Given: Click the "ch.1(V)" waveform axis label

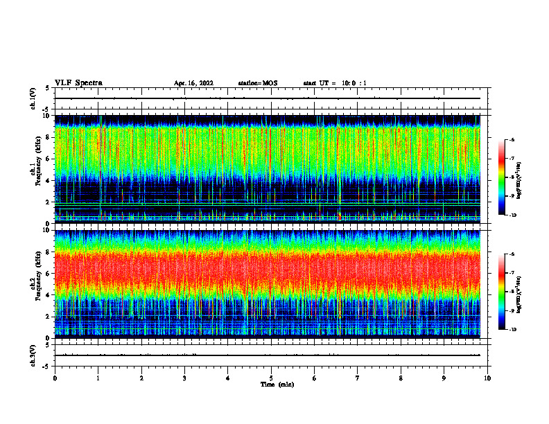Looking at the screenshot, I should click(x=33, y=98).
